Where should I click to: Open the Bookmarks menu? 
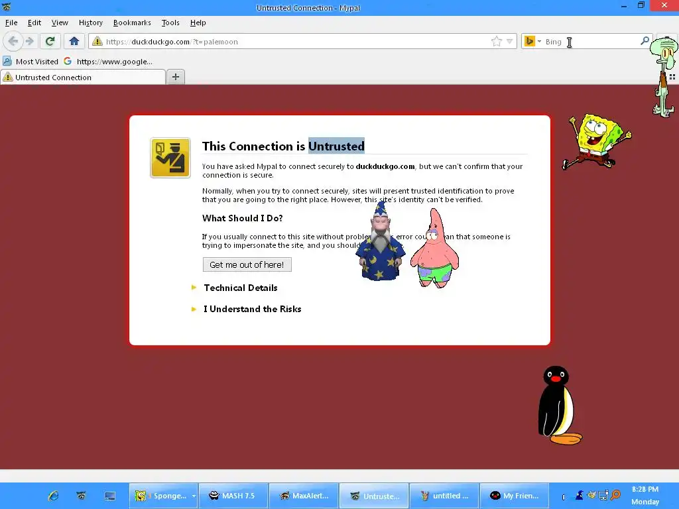tap(132, 23)
